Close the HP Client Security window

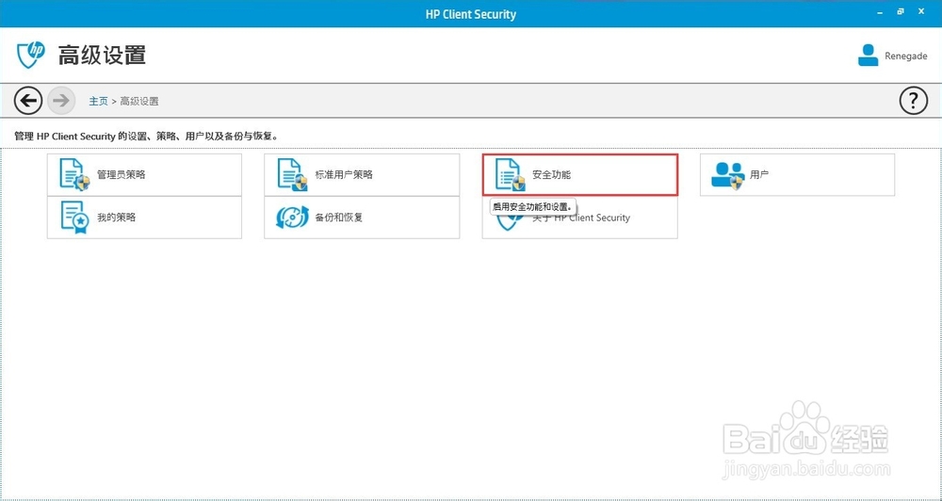coord(919,11)
